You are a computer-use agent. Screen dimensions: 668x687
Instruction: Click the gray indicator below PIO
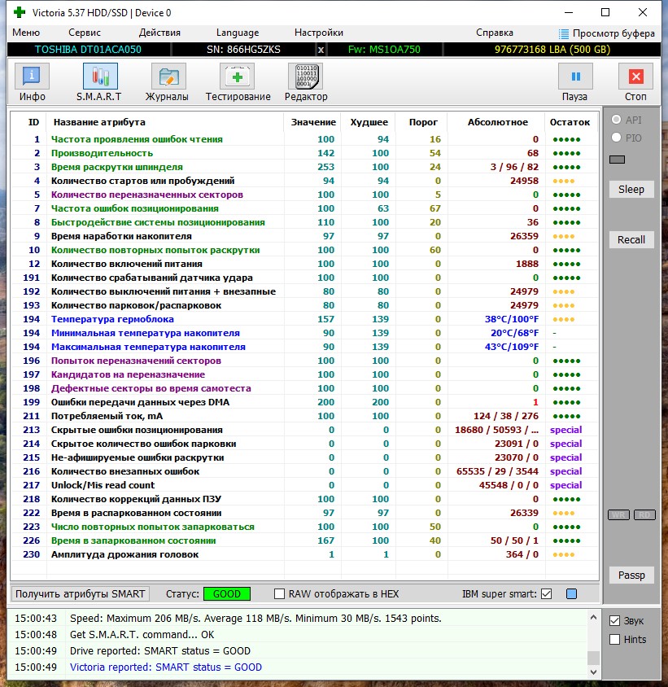click(x=617, y=160)
